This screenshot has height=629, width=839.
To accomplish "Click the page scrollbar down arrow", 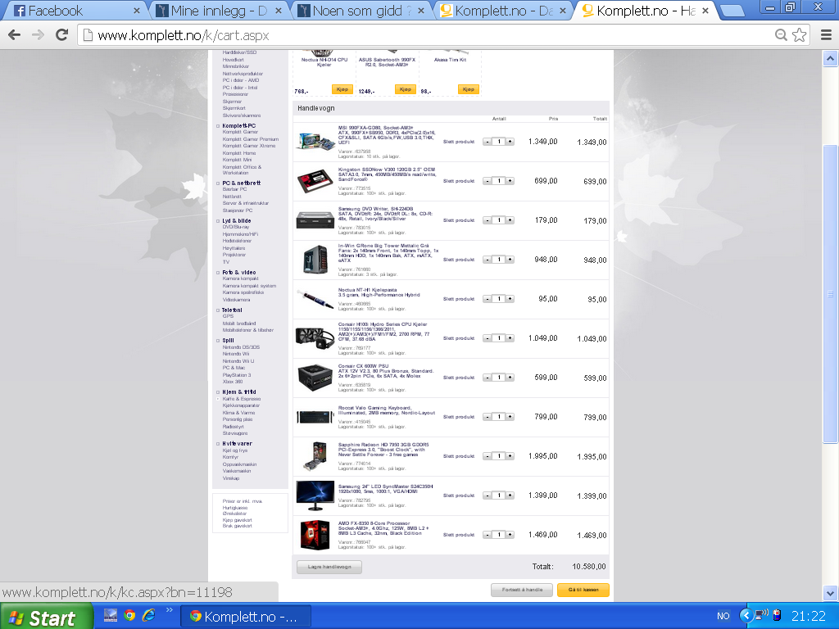I will click(x=830, y=593).
